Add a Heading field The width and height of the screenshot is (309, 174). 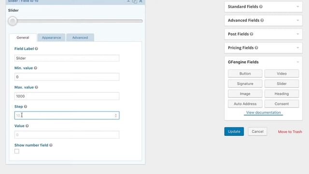pos(281,94)
